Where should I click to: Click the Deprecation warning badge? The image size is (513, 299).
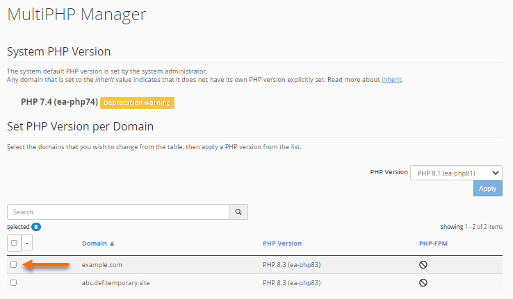tap(137, 103)
